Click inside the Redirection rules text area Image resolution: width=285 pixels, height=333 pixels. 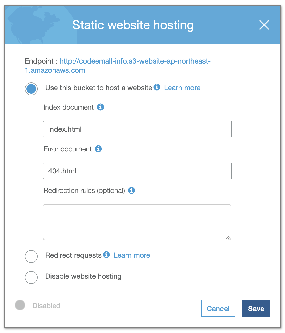137,222
